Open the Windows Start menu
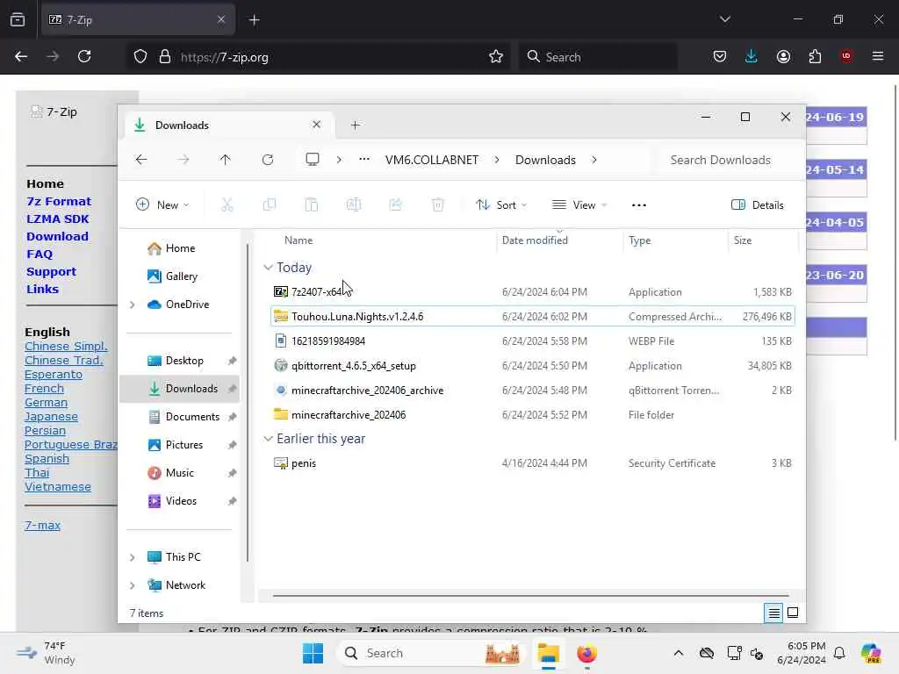 tap(313, 653)
